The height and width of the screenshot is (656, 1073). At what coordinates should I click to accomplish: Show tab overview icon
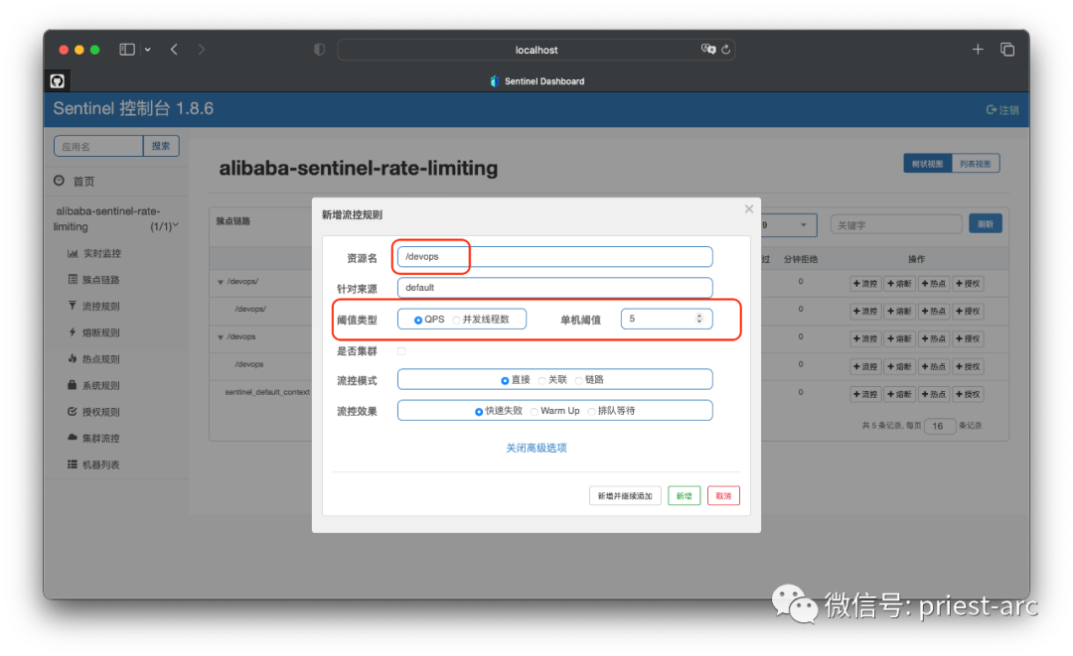click(x=1007, y=50)
